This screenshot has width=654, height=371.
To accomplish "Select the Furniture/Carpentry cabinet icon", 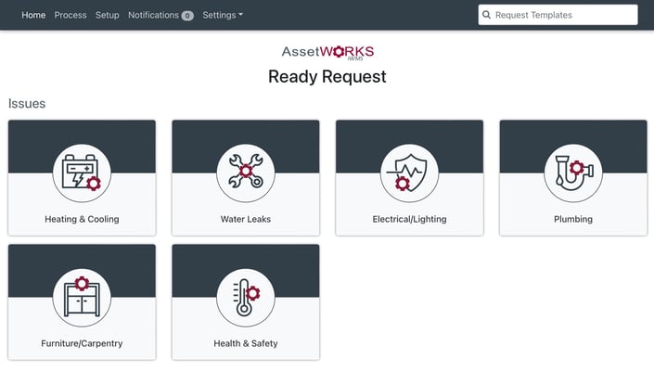I will (x=82, y=297).
